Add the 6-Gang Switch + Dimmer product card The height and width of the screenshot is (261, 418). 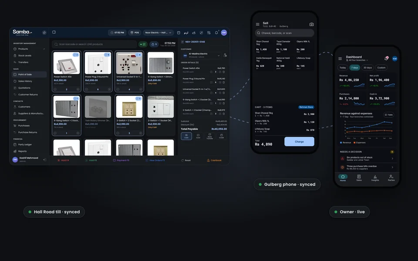coord(161,71)
